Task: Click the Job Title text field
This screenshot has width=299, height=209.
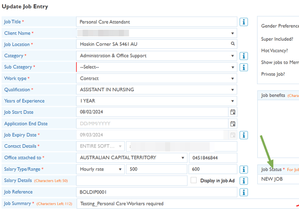Action: pos(156,22)
